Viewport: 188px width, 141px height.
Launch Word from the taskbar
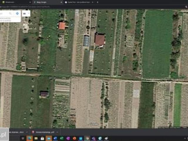(x=55, y=138)
